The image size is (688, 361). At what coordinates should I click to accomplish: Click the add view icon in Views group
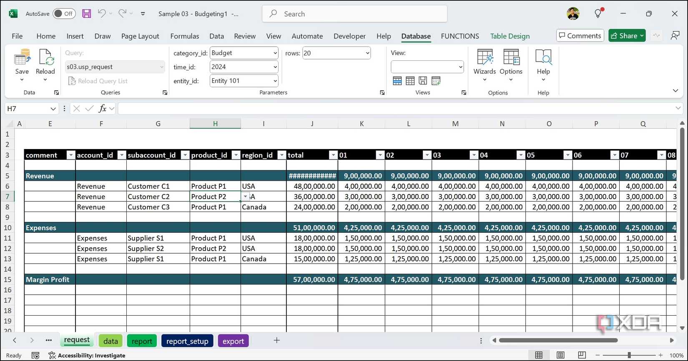[x=436, y=81]
